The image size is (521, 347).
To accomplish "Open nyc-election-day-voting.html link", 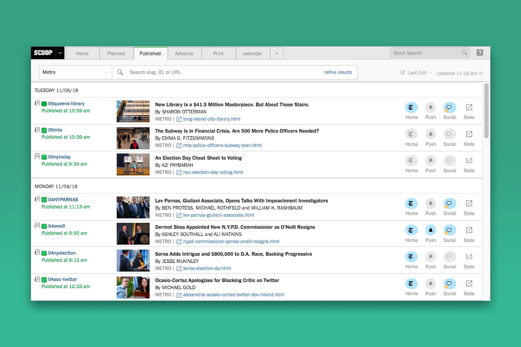I will [x=213, y=172].
